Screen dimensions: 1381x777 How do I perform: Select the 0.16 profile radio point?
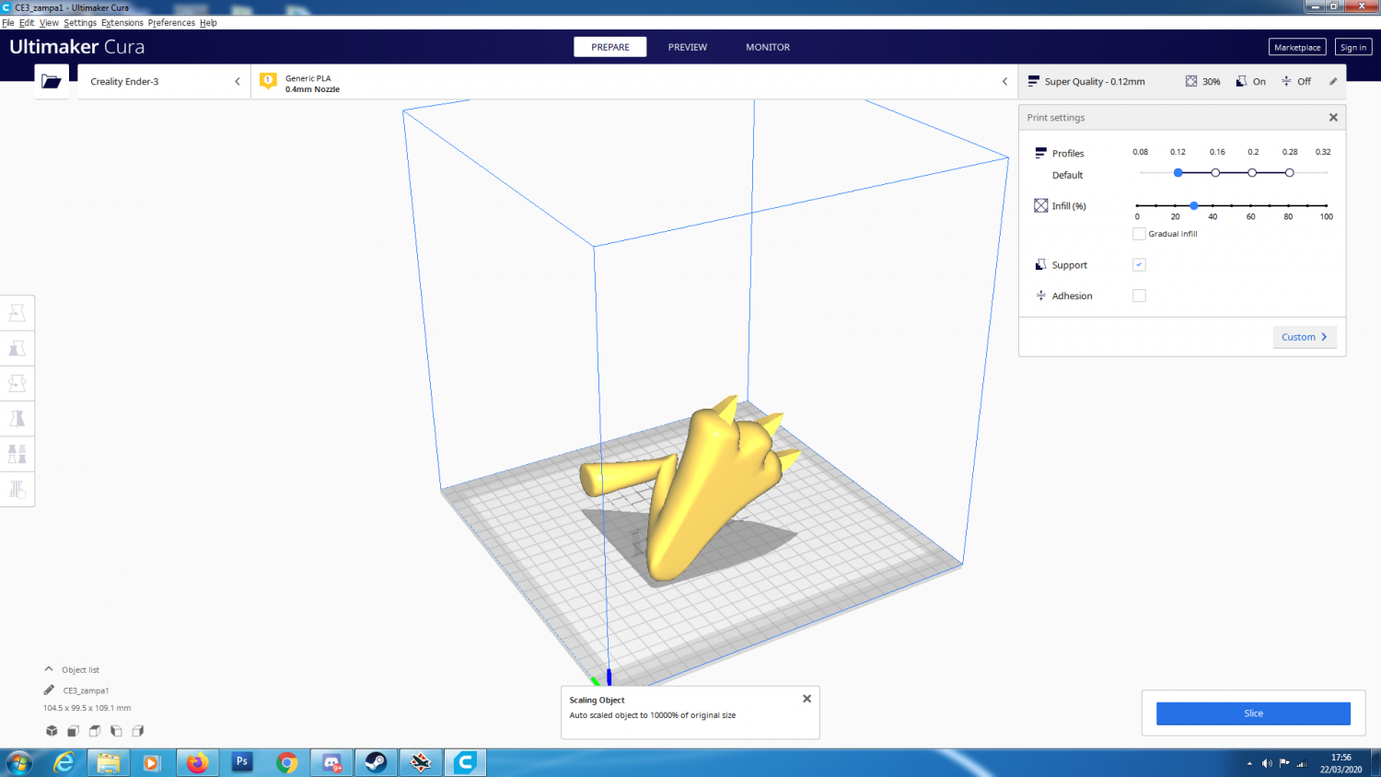1215,173
